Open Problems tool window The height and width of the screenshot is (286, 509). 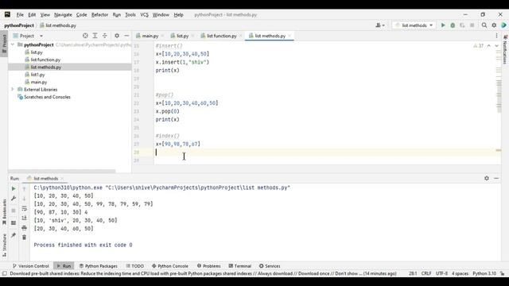[208, 266]
